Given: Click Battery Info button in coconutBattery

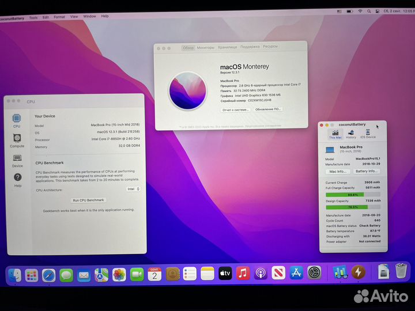Looking at the screenshot, I should pos(367,171).
